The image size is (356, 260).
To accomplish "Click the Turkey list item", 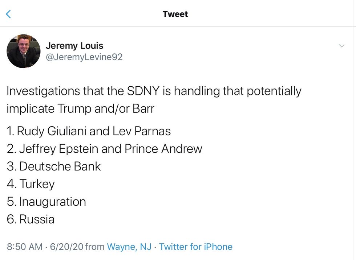I will [31, 184].
